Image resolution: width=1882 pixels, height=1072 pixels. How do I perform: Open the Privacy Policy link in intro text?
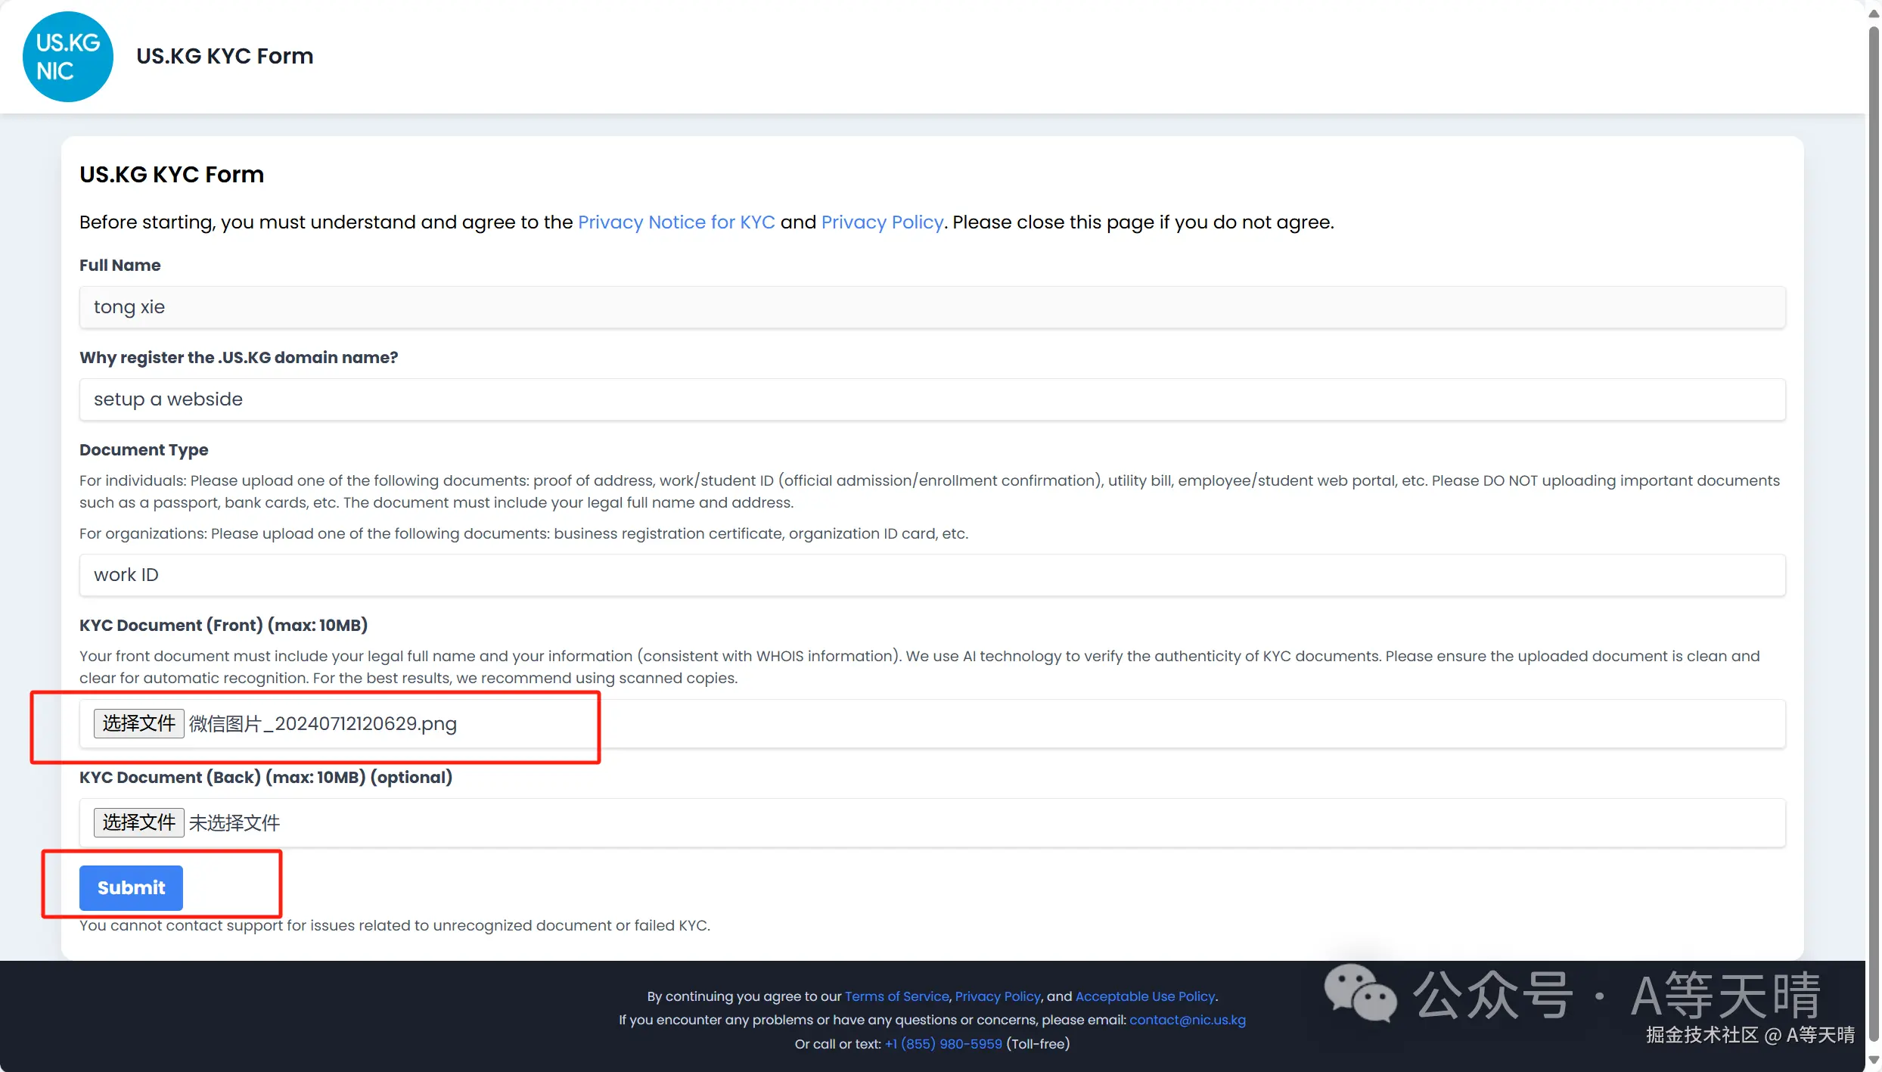point(882,222)
